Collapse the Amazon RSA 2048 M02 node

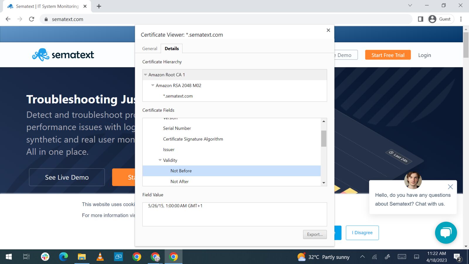[153, 85]
